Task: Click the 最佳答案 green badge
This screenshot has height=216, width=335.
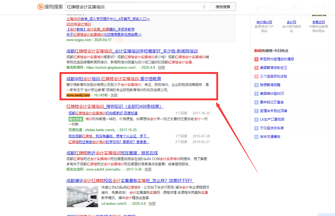Action: [76, 119]
